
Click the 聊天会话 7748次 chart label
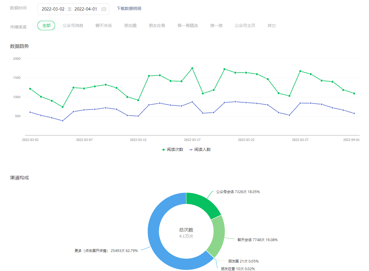coord(258,240)
